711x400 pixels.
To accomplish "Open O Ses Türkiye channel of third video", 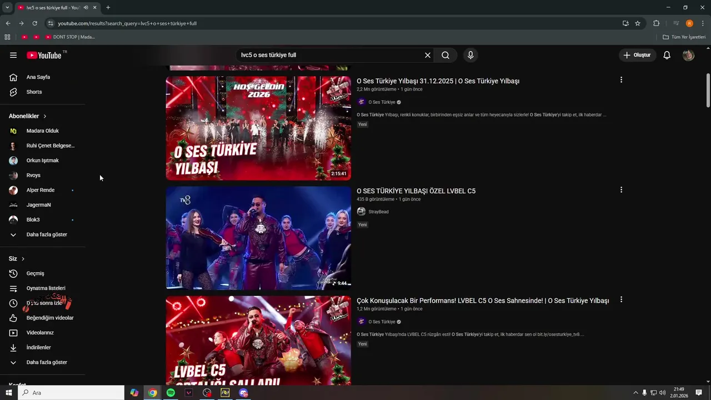I will pyautogui.click(x=382, y=322).
